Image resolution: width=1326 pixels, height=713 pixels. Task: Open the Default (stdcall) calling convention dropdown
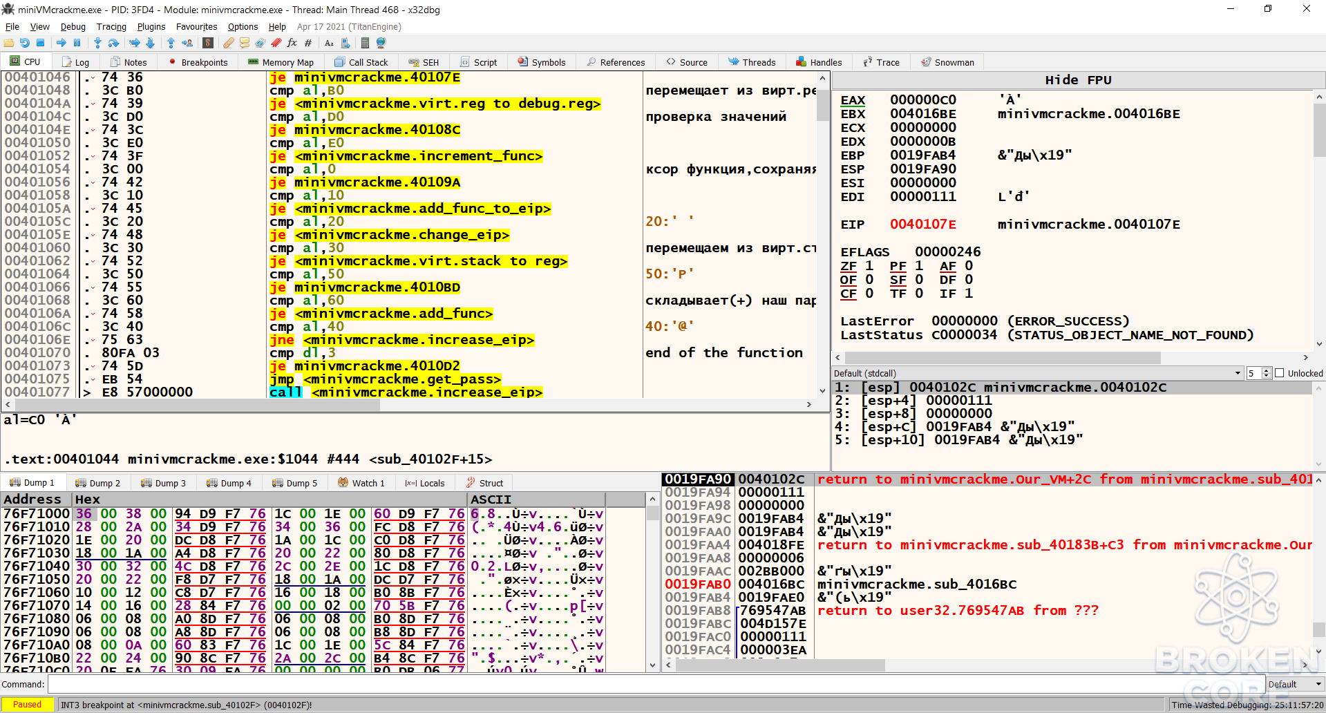[1038, 373]
